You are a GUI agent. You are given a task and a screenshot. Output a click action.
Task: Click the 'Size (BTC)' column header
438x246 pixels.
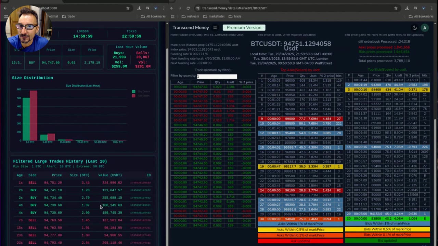click(79, 175)
